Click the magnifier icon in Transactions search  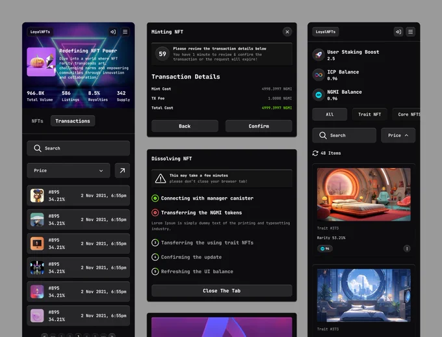(38, 148)
